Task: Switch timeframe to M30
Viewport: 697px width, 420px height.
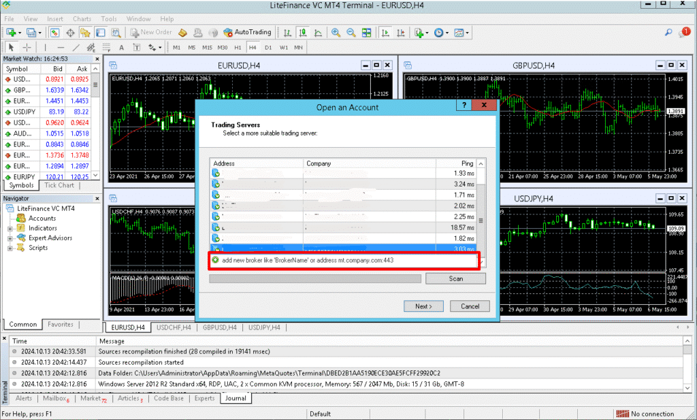Action: [223, 47]
